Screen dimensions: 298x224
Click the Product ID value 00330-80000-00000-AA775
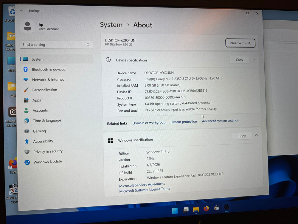[x=165, y=97]
